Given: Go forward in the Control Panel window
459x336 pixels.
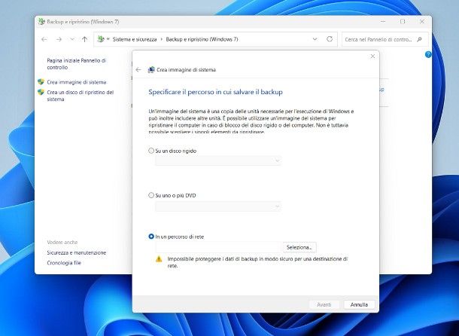Looking at the screenshot, I should click(x=59, y=39).
